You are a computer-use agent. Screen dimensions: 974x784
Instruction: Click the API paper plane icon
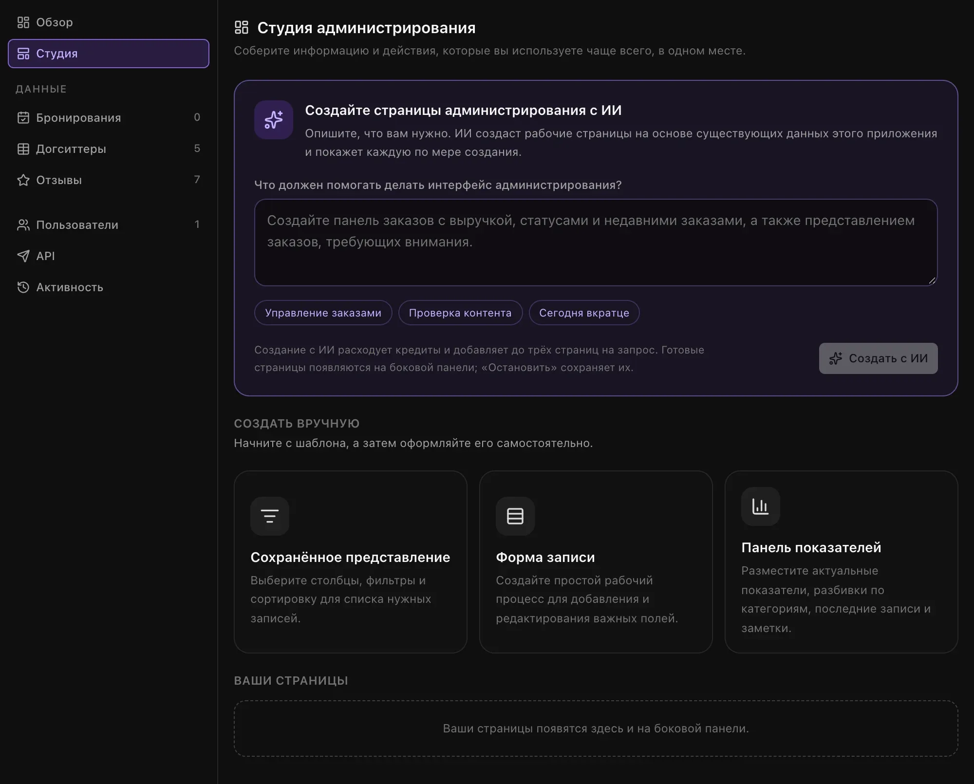click(23, 256)
